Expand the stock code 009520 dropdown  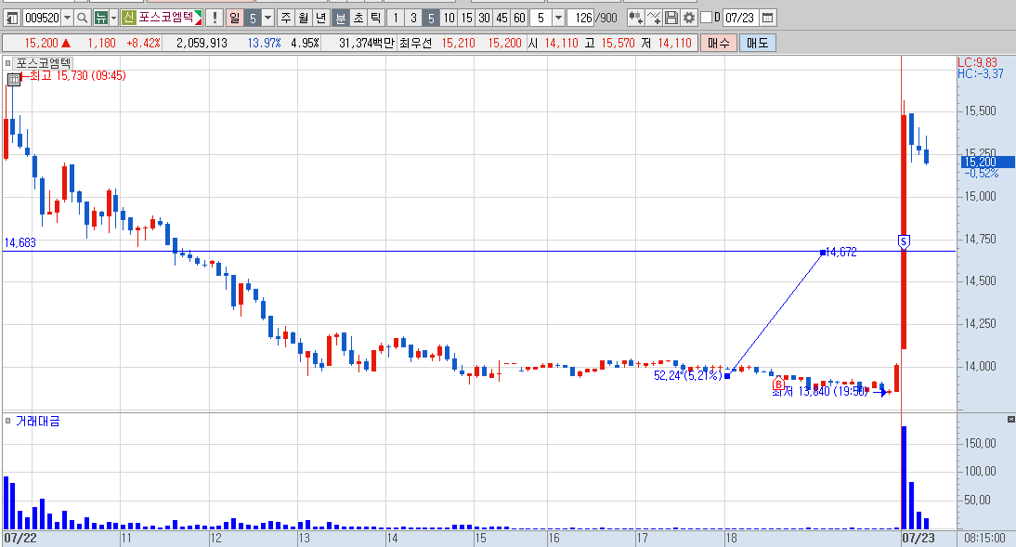pos(67,18)
